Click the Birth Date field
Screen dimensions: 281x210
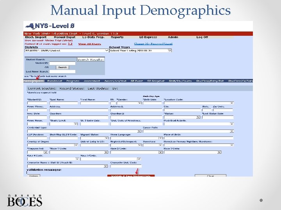tap(152, 103)
